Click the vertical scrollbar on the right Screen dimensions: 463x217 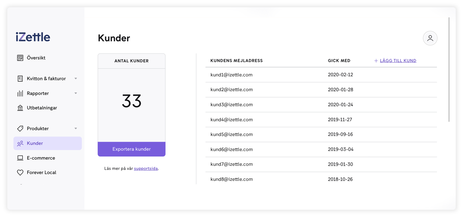pos(449,69)
